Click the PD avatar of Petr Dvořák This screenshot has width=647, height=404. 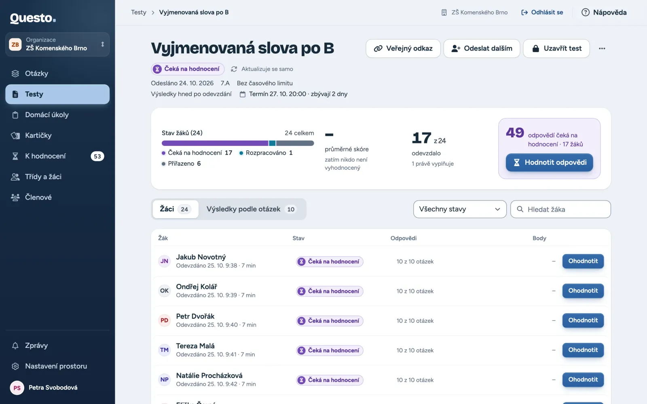[164, 320]
